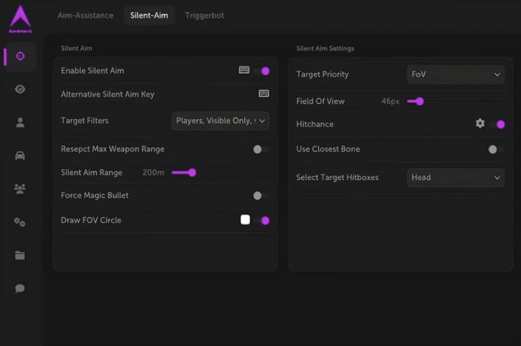
Task: Enable the Force Magic Bullet toggle
Action: [260, 195]
